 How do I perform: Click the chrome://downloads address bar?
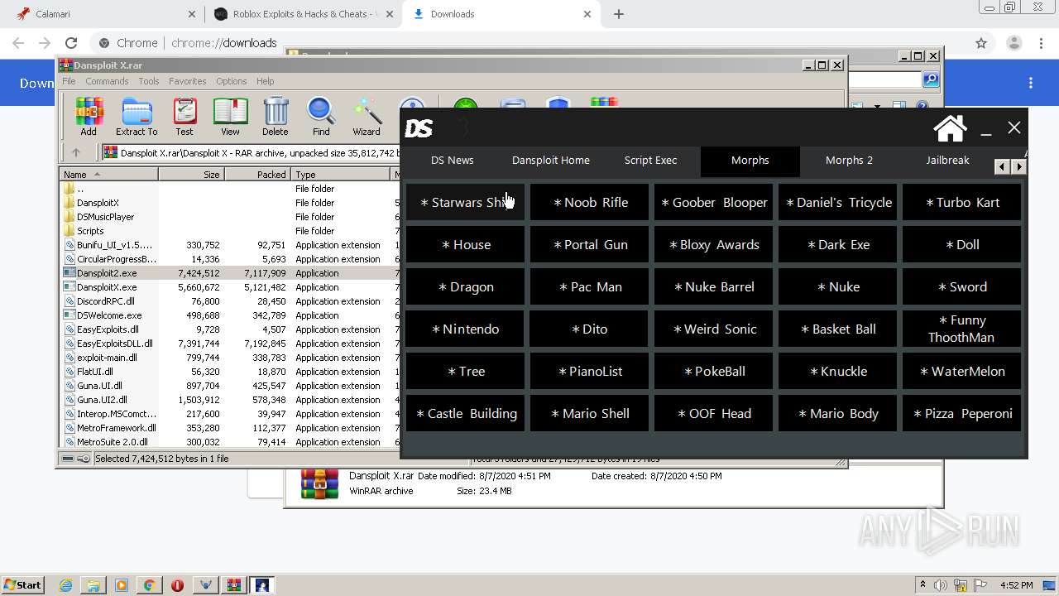(x=529, y=43)
